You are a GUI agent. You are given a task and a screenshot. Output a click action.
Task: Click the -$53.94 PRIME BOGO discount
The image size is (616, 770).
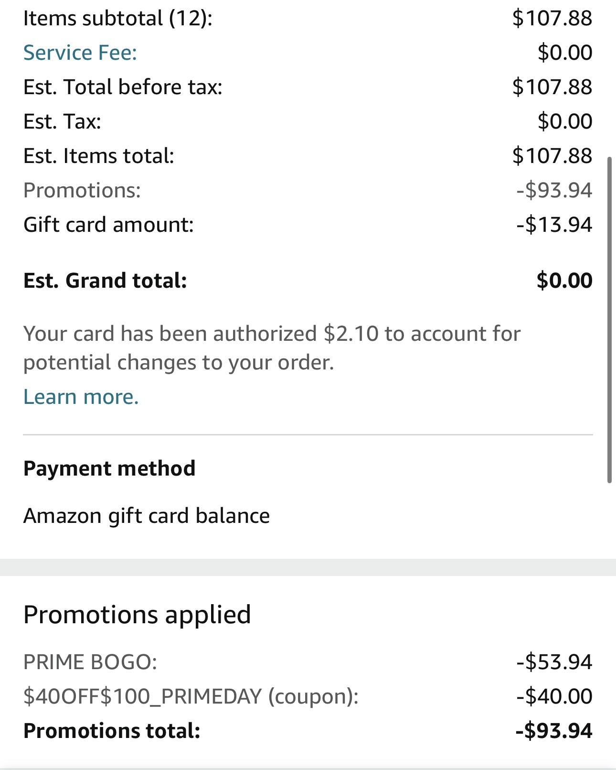[x=554, y=662]
